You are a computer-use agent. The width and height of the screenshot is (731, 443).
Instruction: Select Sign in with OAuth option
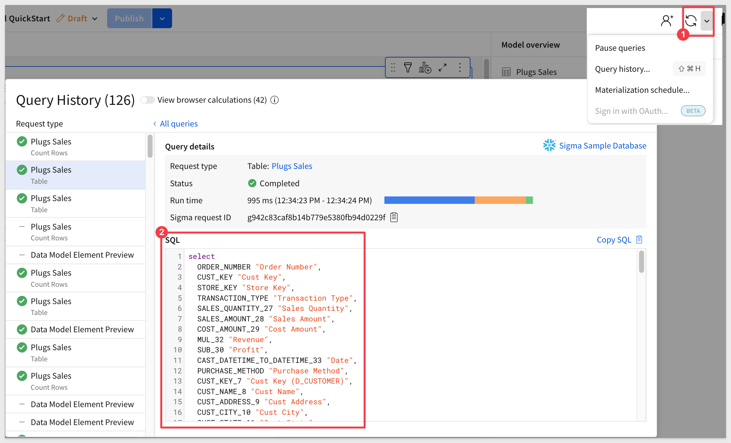650,111
